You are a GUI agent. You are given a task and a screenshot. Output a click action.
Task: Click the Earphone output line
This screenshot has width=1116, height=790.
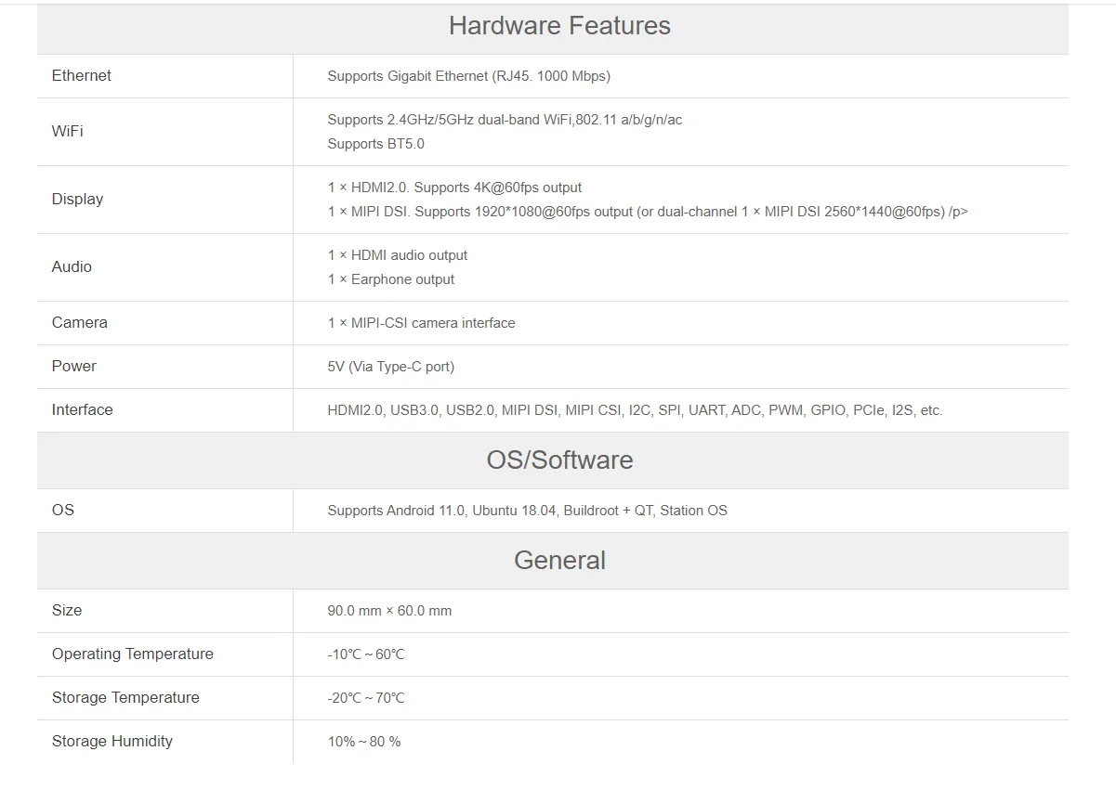[390, 279]
